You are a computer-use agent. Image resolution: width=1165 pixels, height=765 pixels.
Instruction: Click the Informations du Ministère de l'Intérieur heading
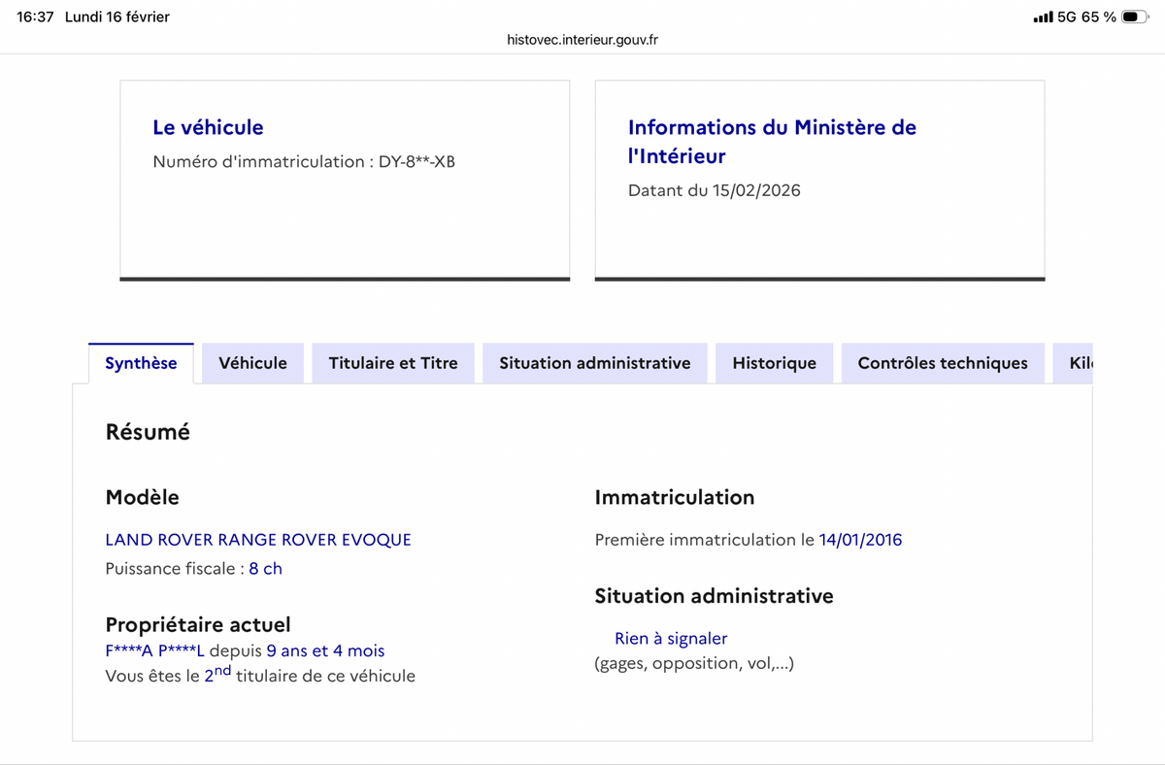coord(772,141)
